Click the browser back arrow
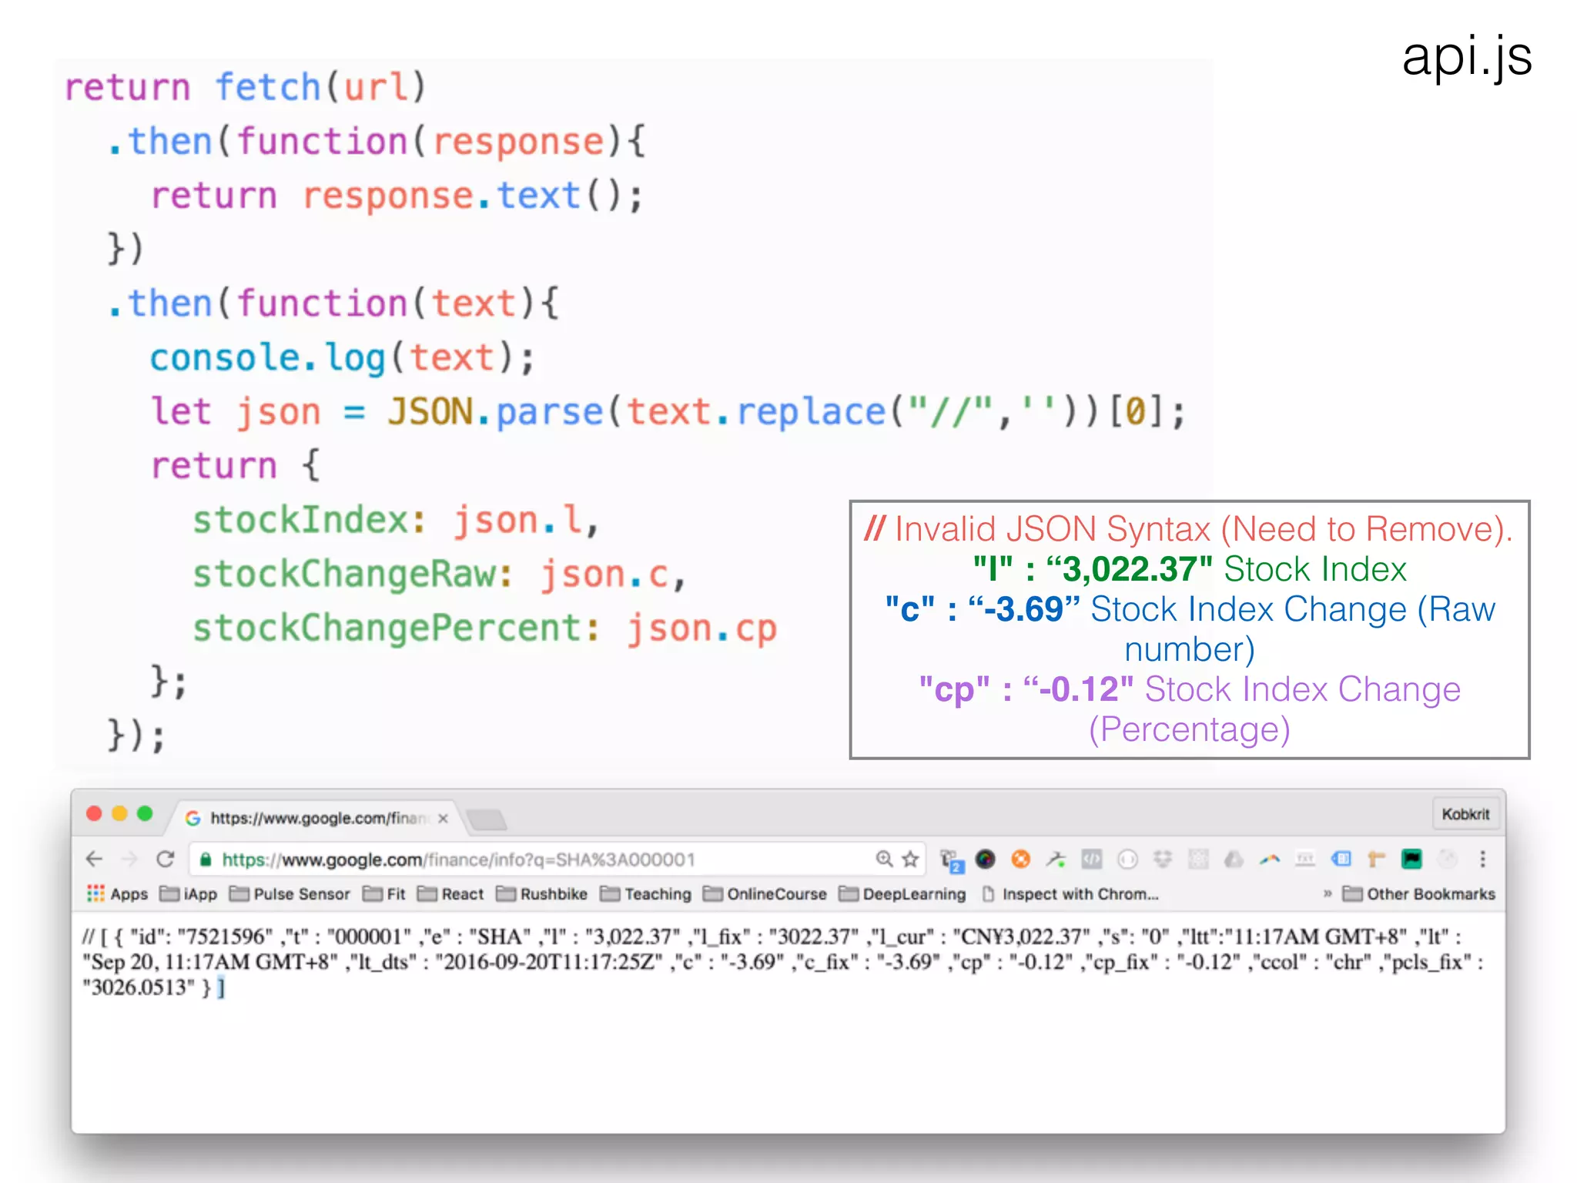The width and height of the screenshot is (1577, 1183). 94,859
